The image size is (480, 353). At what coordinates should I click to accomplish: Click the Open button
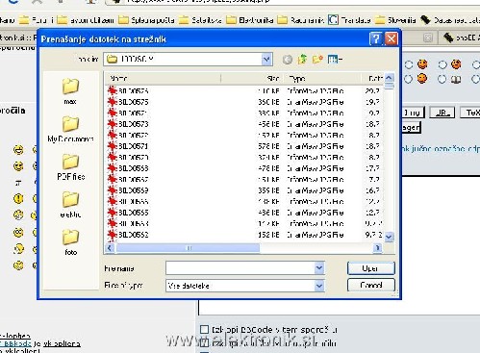pyautogui.click(x=370, y=268)
